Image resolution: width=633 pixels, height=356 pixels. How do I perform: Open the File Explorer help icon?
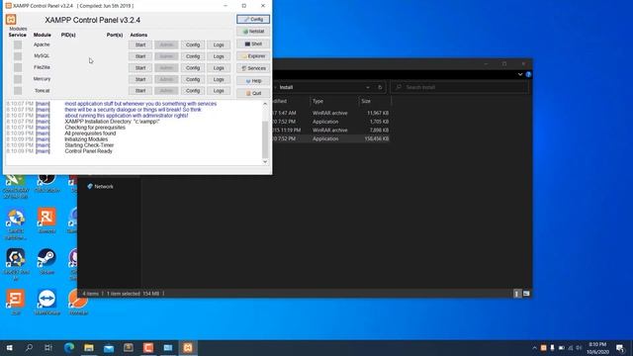click(528, 74)
